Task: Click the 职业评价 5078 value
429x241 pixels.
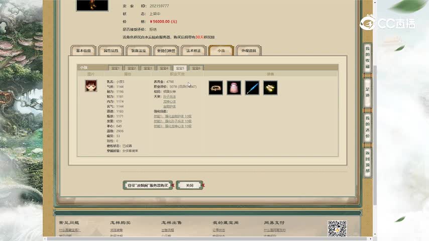Action: coord(173,87)
